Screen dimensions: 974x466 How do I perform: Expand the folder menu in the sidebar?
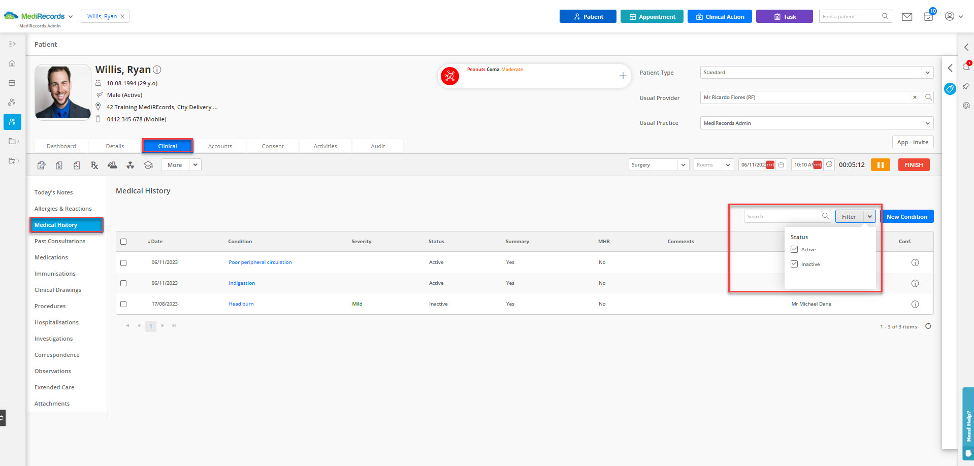click(x=14, y=141)
